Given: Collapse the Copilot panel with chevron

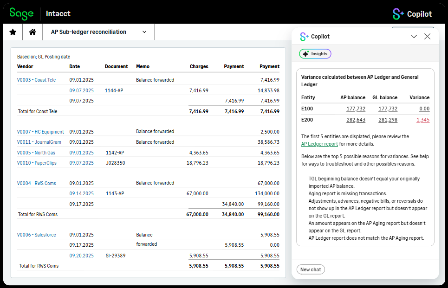Looking at the screenshot, I should click(x=414, y=37).
